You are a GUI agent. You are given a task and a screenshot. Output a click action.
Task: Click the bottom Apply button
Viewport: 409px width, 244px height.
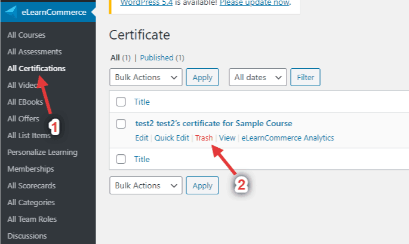pyautogui.click(x=202, y=185)
